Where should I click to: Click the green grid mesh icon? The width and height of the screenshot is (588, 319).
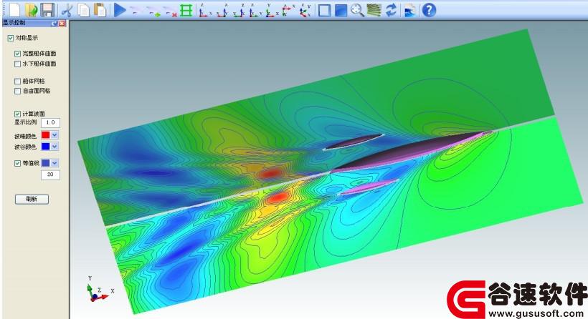(x=186, y=10)
